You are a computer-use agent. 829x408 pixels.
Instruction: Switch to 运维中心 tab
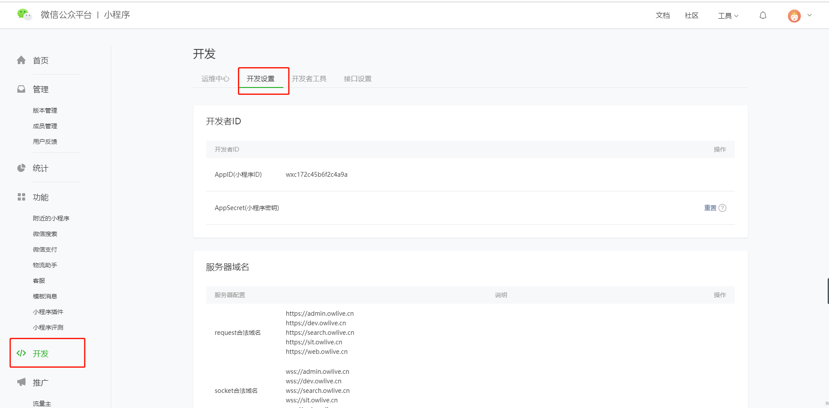coord(215,78)
